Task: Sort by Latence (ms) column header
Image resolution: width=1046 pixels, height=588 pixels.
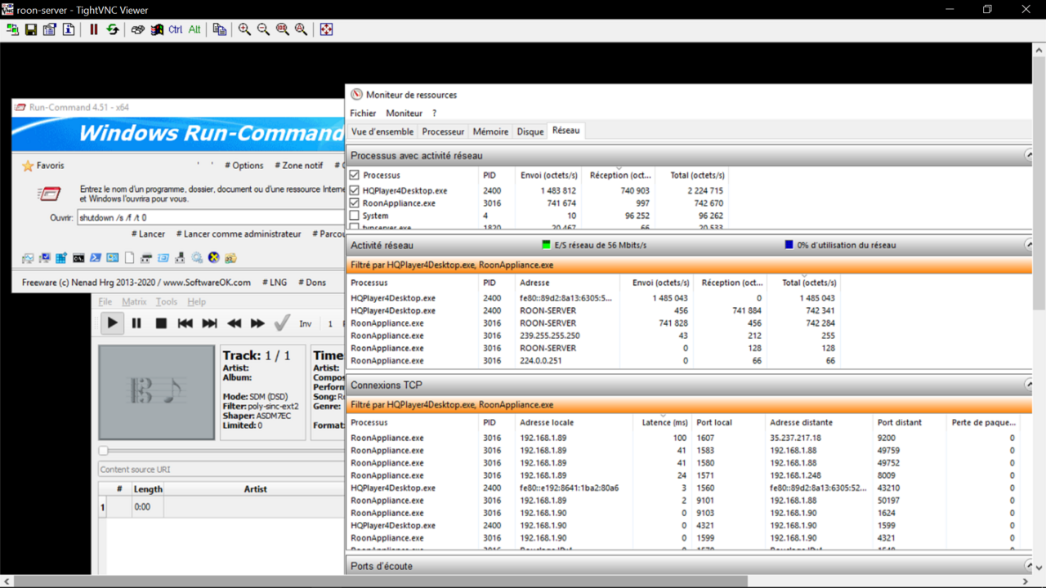Action: (x=664, y=423)
